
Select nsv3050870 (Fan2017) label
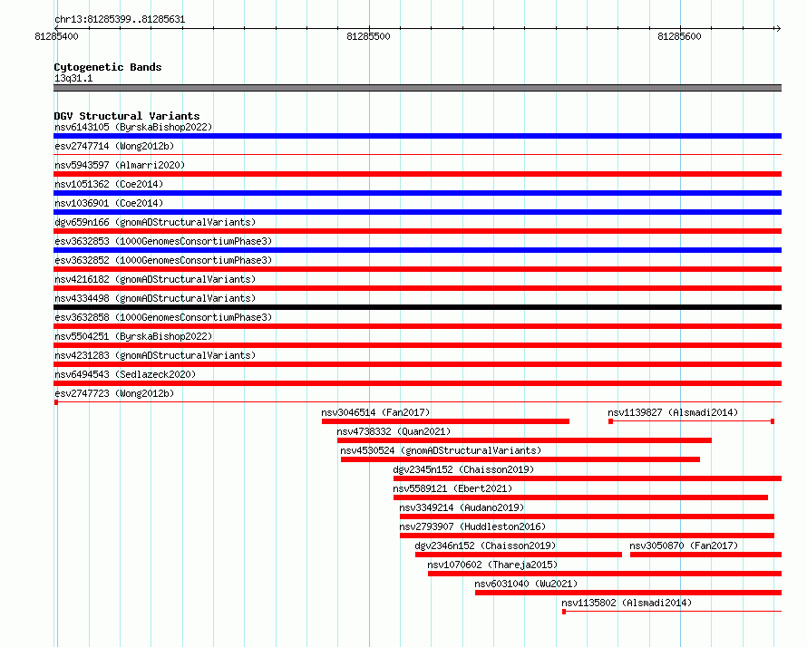[684, 546]
